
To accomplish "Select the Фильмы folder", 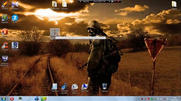I will tap(65, 5).
